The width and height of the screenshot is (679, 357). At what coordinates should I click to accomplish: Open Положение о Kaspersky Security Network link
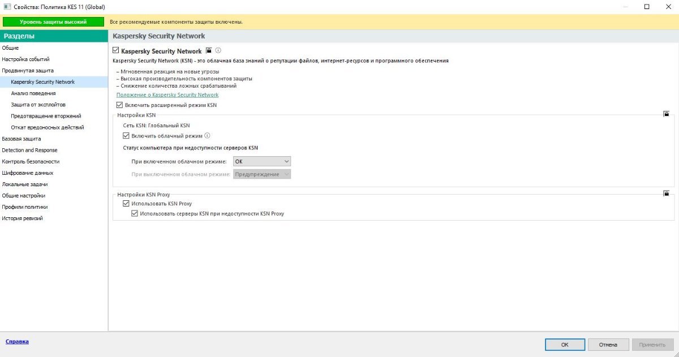(x=167, y=95)
